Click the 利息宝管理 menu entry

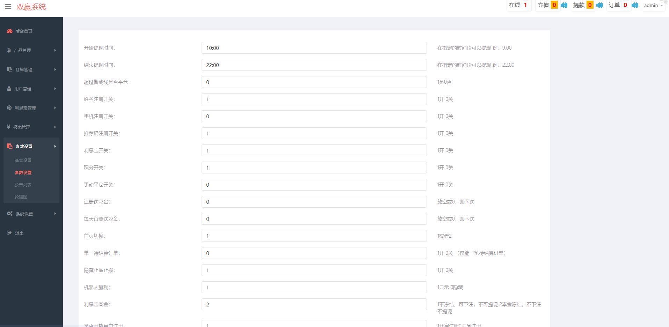point(25,108)
